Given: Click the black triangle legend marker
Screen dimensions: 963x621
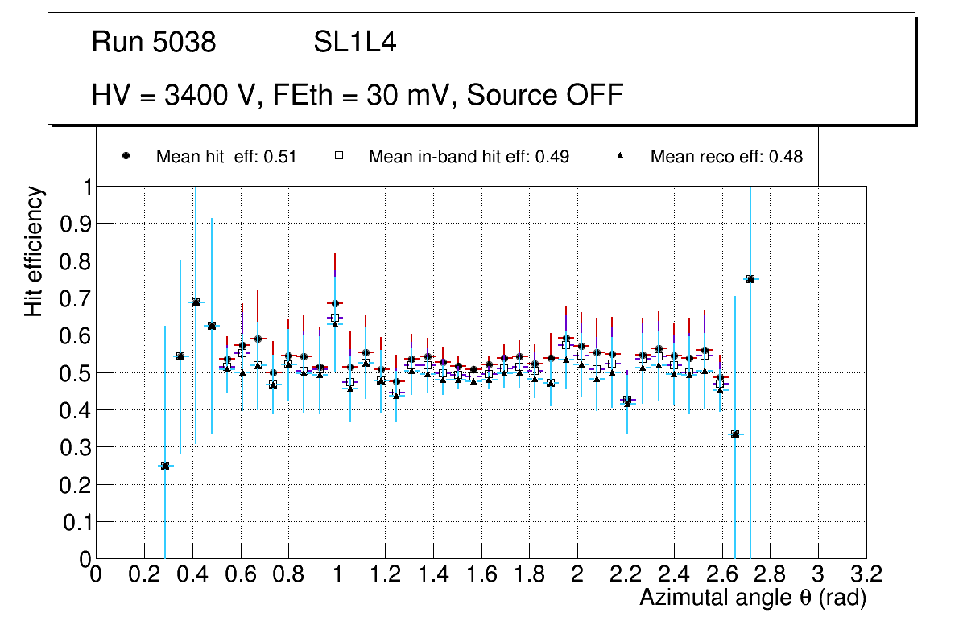Looking at the screenshot, I should 621,157.
